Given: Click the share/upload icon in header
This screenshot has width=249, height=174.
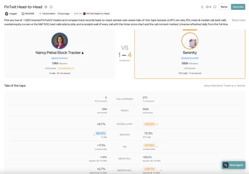Looking at the screenshot, I should pyautogui.click(x=202, y=7).
